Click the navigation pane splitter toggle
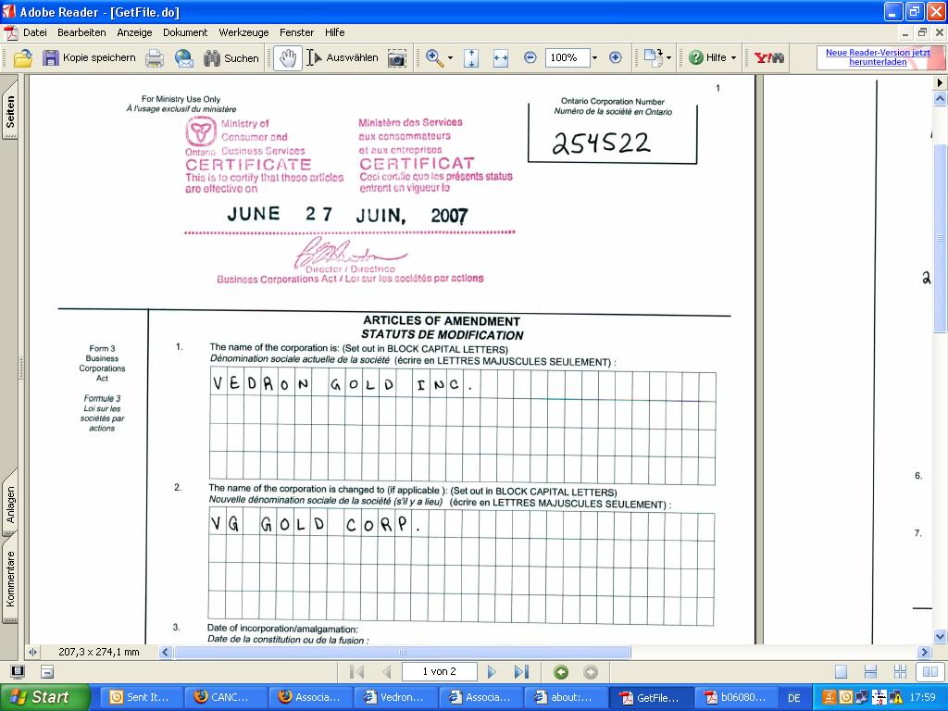 (32, 652)
